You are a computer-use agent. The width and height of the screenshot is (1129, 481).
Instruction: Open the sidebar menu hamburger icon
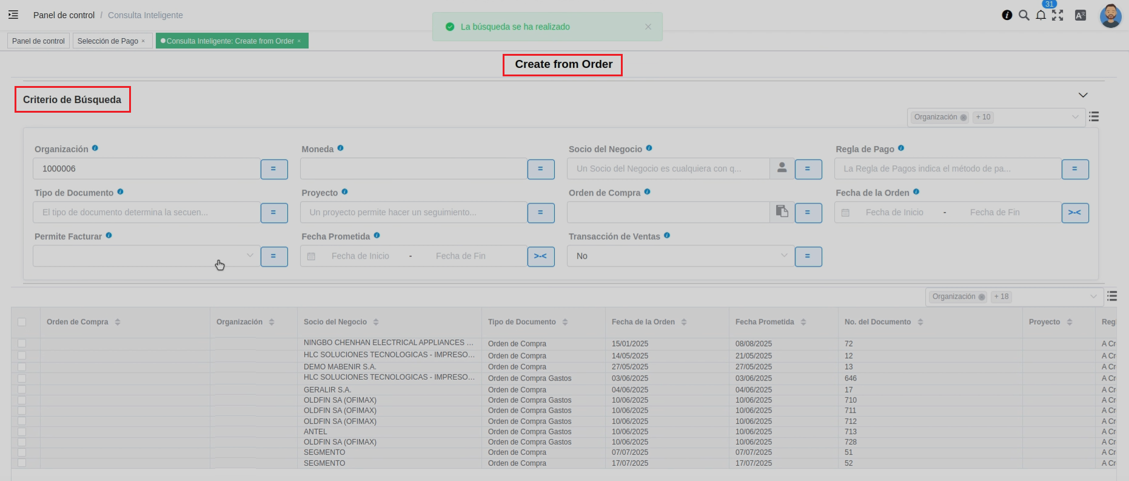pos(13,15)
